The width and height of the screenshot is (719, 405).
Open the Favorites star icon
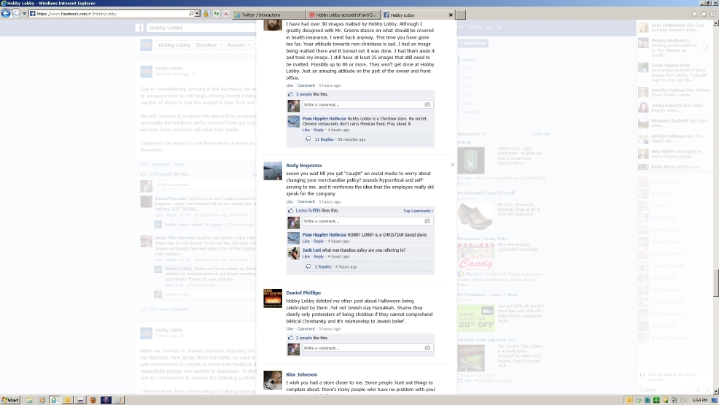(704, 14)
